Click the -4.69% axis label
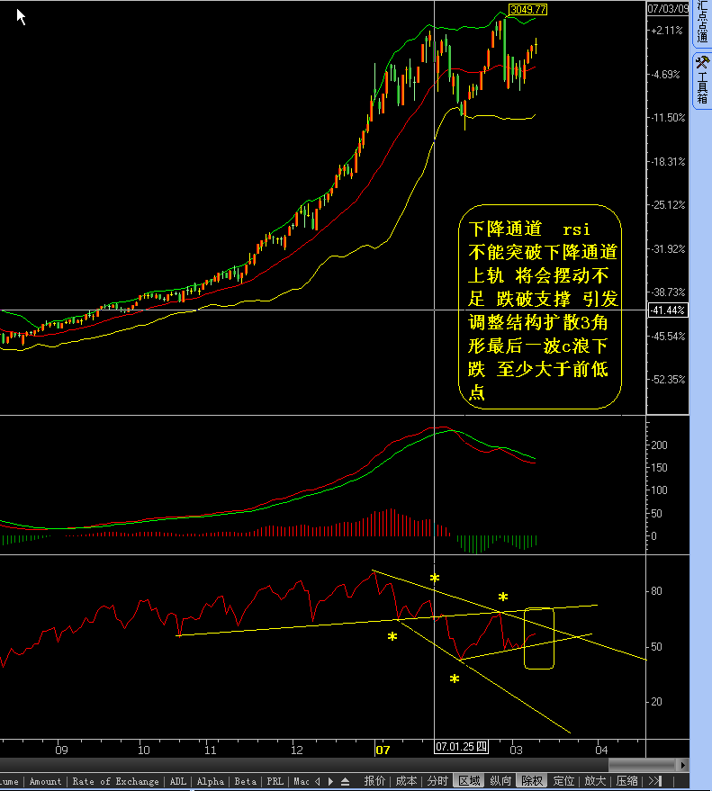712x791 pixels. click(665, 75)
